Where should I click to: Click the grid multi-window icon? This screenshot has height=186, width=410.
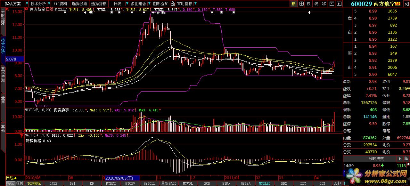click(x=301, y=4)
